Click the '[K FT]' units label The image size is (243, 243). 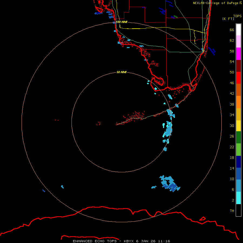(228, 19)
